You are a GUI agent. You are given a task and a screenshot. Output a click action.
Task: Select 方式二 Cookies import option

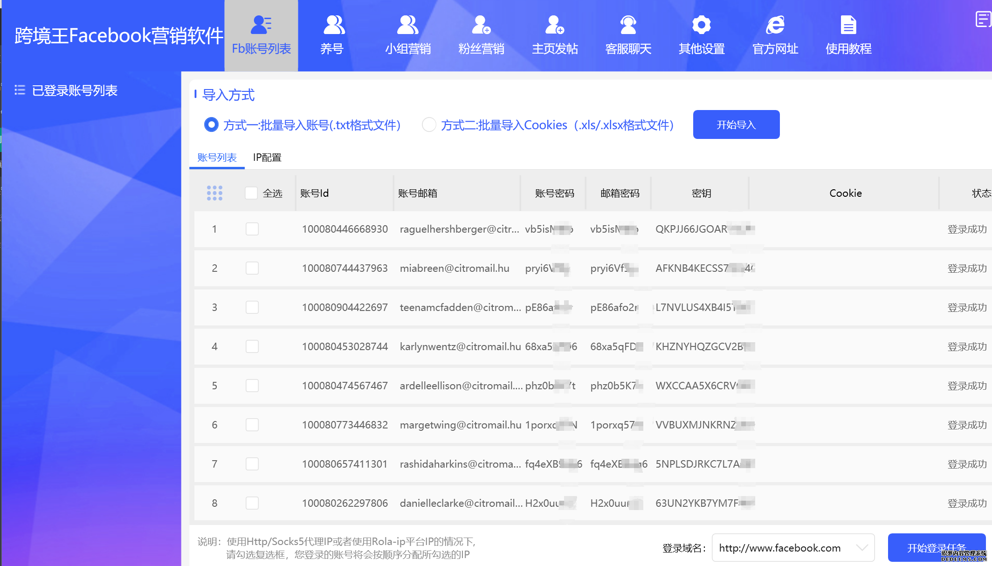428,125
